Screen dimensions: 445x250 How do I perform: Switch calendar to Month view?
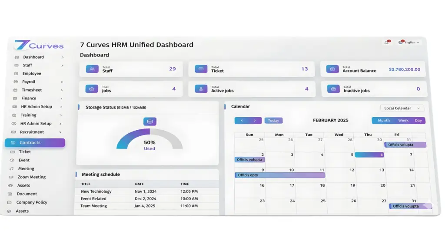(x=384, y=121)
